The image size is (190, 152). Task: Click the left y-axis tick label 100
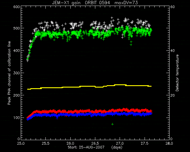17,118
